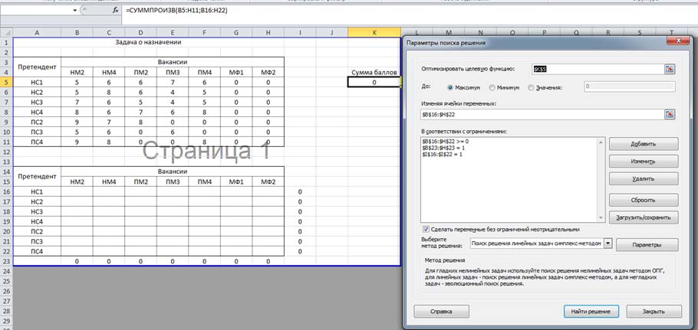
Task: Click the Справка help button
Action: (x=441, y=312)
